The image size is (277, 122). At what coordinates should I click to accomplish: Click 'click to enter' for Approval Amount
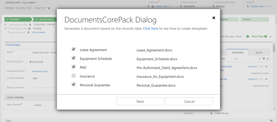pos(38,33)
